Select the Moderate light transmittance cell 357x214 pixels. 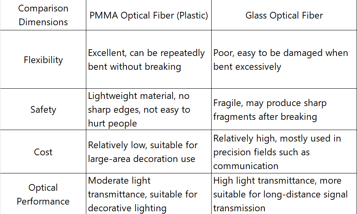(x=149, y=194)
